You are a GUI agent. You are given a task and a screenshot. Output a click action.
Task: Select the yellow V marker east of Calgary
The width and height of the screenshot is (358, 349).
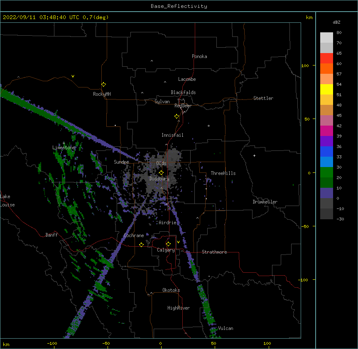[x=178, y=242]
